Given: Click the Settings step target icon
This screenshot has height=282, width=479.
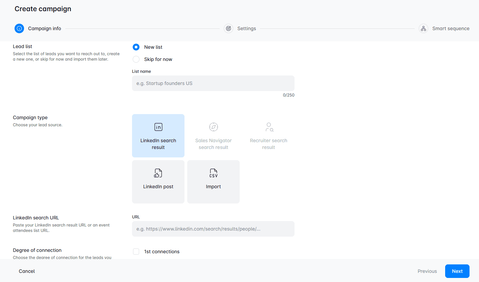Looking at the screenshot, I should pos(228,28).
